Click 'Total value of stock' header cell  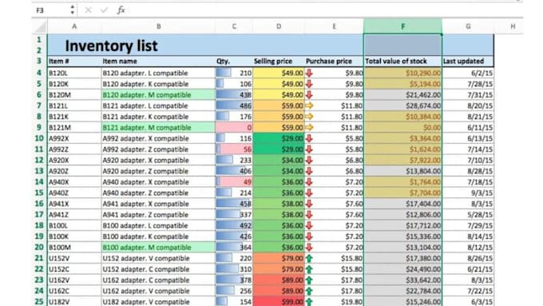click(x=402, y=62)
